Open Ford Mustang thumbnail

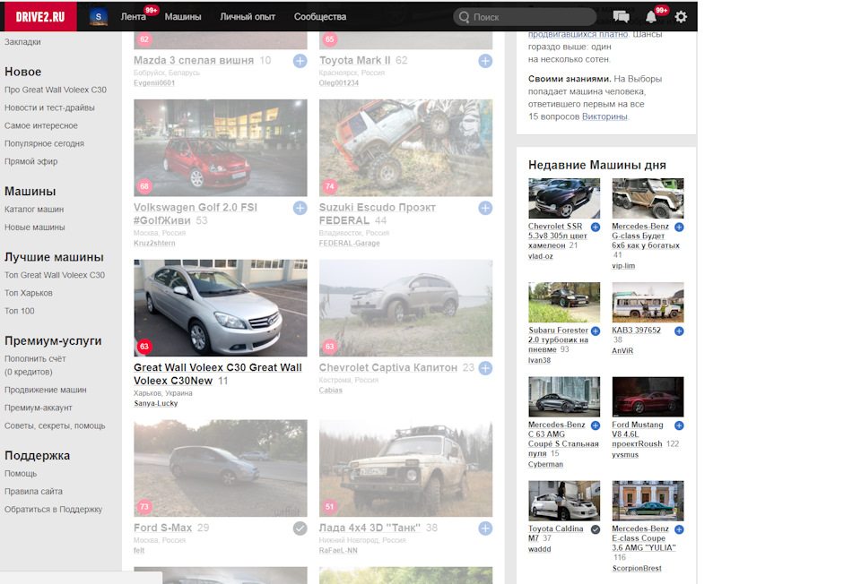648,397
